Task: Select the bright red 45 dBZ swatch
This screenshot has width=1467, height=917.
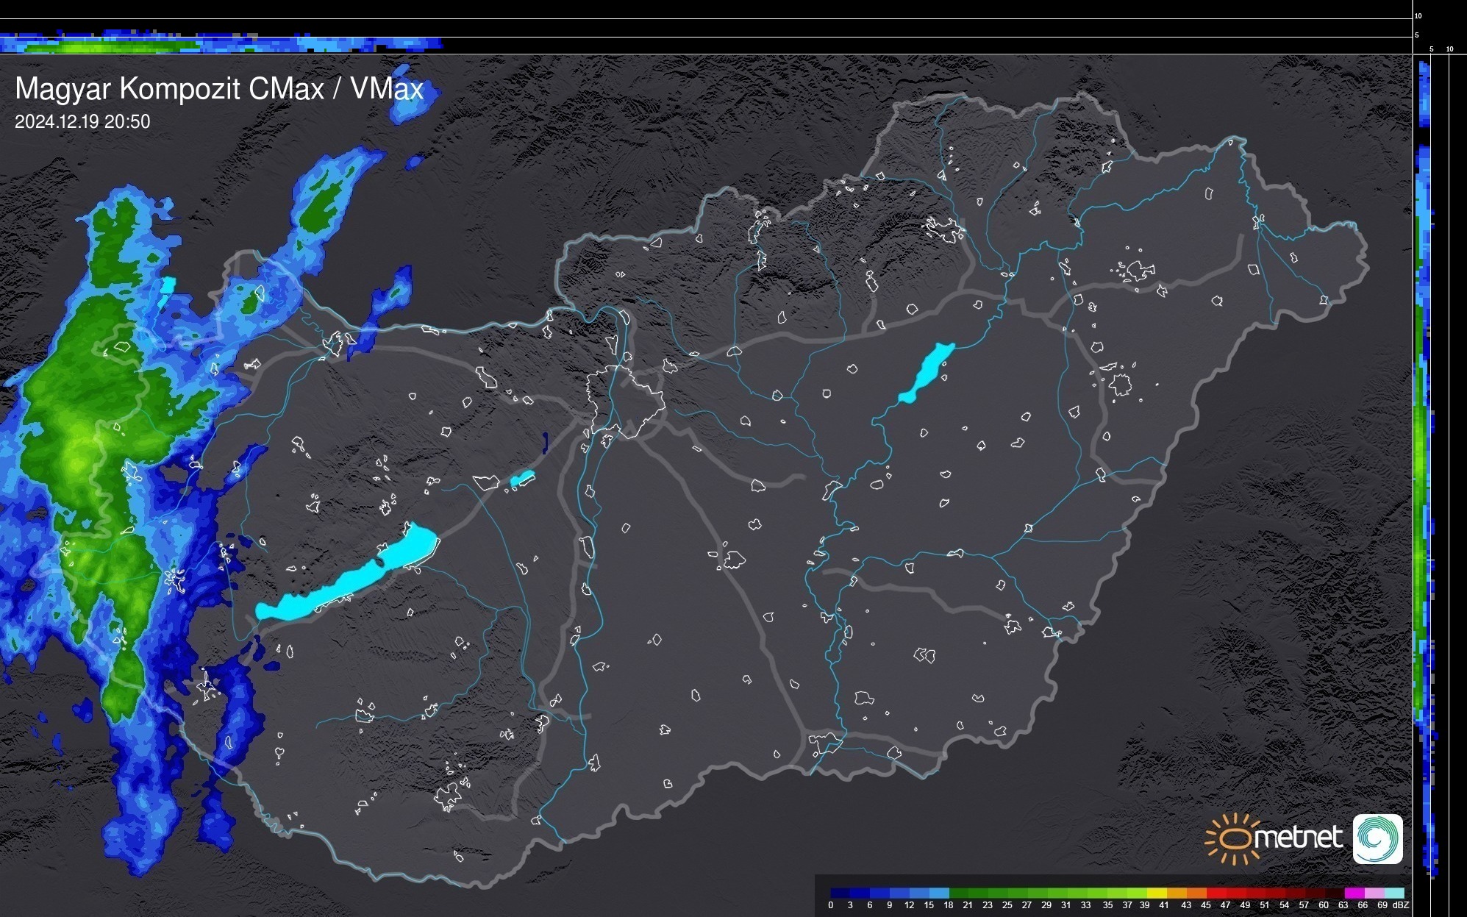Action: point(1216,893)
